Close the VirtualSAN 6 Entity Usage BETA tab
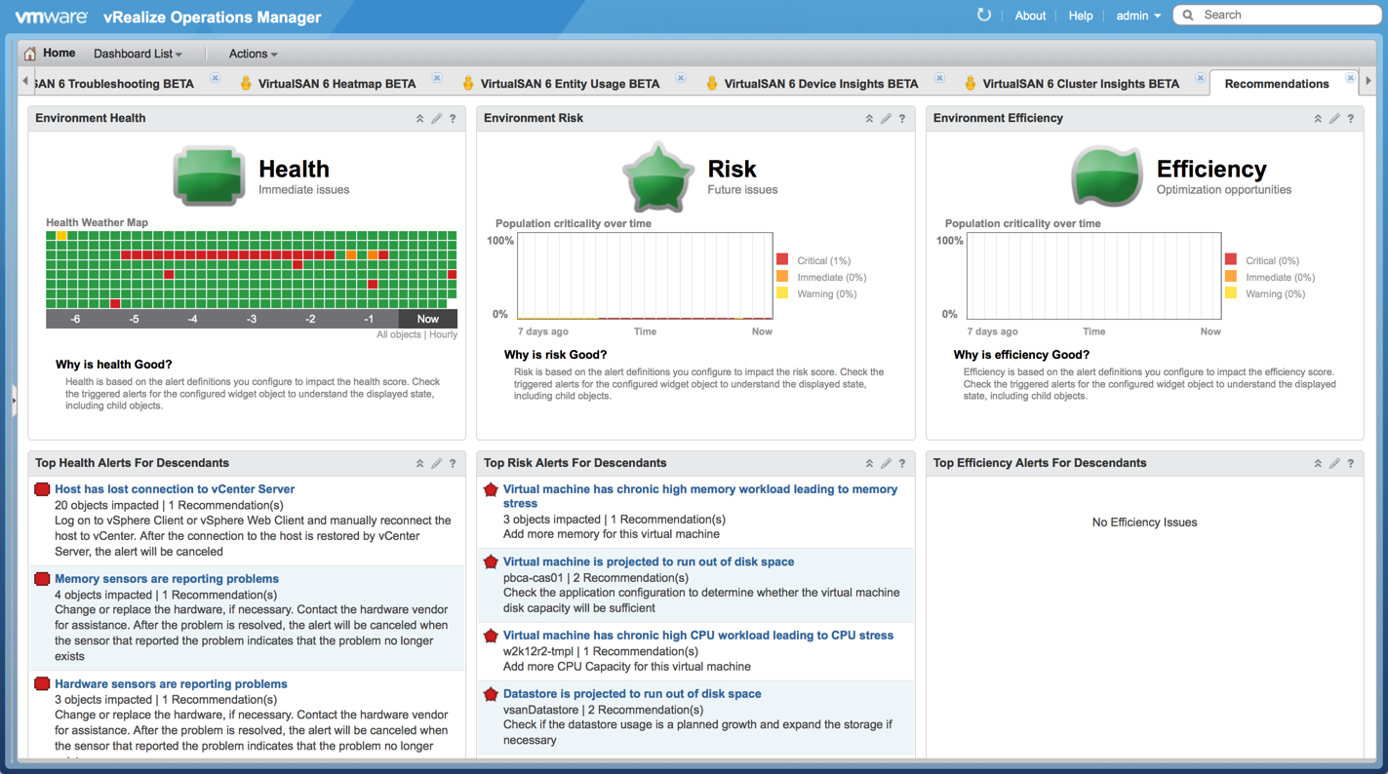Viewport: 1388px width, 774px height. 681,78
